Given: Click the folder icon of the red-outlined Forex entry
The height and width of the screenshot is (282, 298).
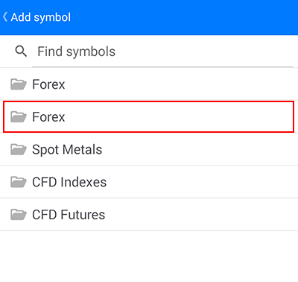Looking at the screenshot, I should tap(19, 117).
